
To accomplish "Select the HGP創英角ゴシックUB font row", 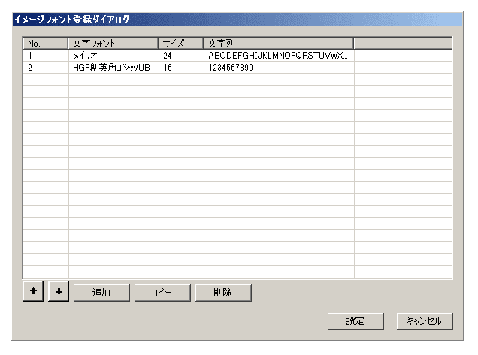I will [x=112, y=68].
